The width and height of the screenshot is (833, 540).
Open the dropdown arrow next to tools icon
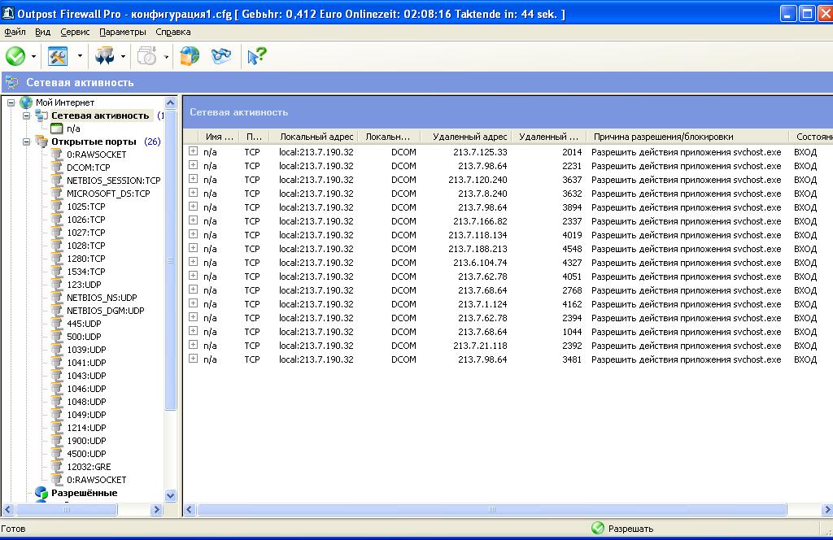coord(80,56)
